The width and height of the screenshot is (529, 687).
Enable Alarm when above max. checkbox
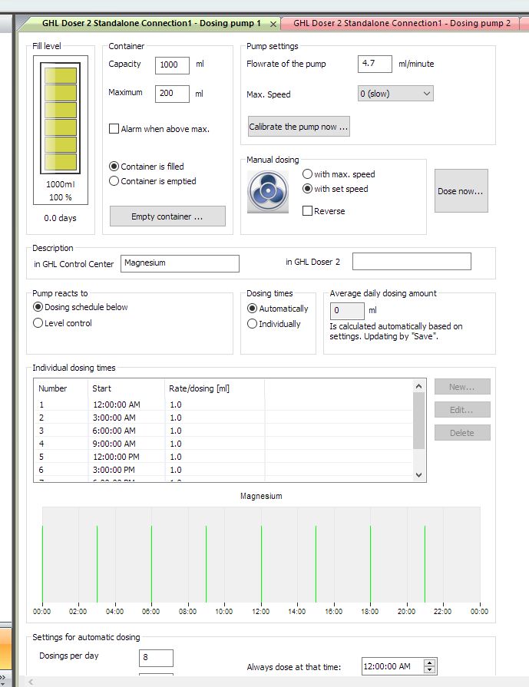pyautogui.click(x=114, y=129)
